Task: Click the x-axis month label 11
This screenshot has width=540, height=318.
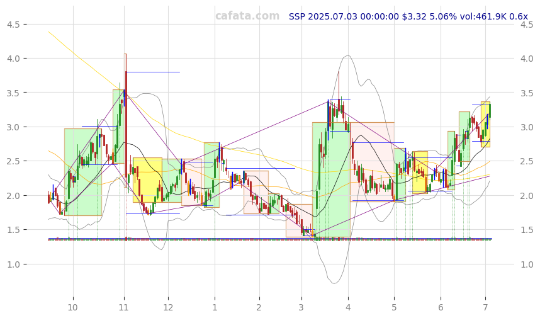Action: tap(123, 307)
